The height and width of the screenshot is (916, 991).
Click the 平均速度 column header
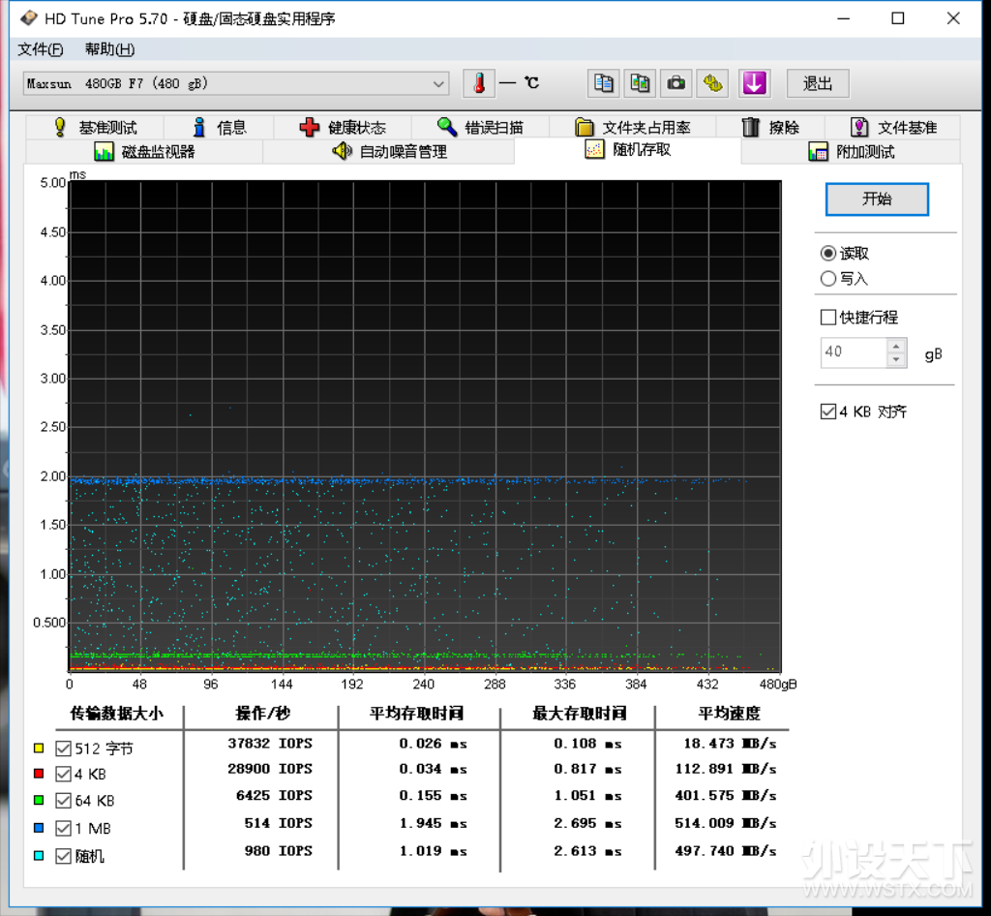729,713
